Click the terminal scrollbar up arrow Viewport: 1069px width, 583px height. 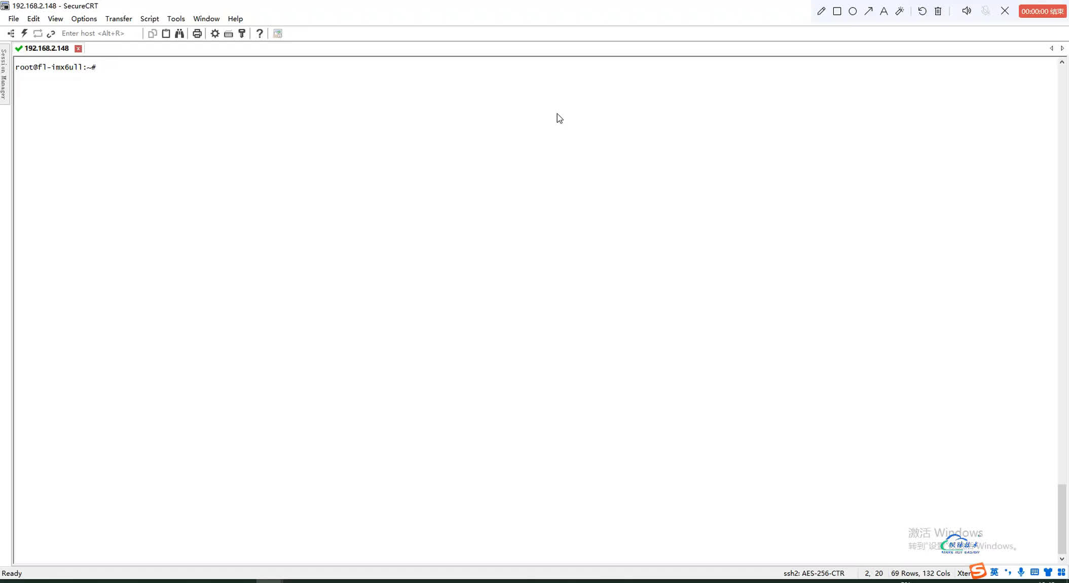(1062, 62)
